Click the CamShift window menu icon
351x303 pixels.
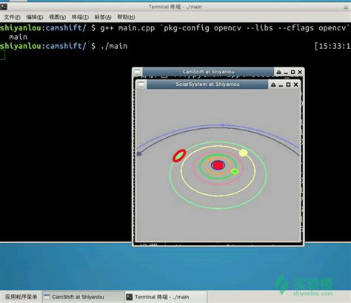pos(137,72)
